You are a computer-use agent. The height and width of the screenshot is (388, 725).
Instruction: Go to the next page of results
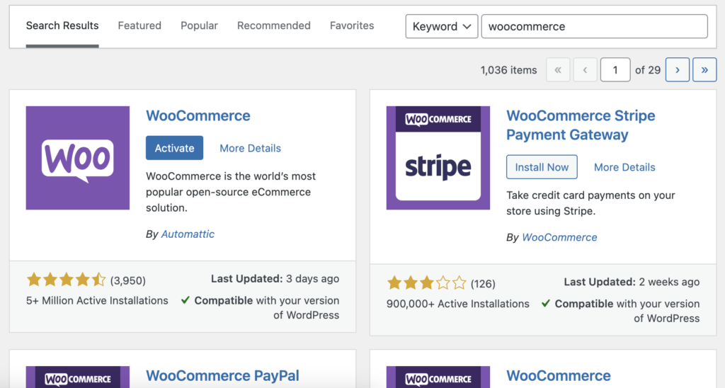point(678,70)
